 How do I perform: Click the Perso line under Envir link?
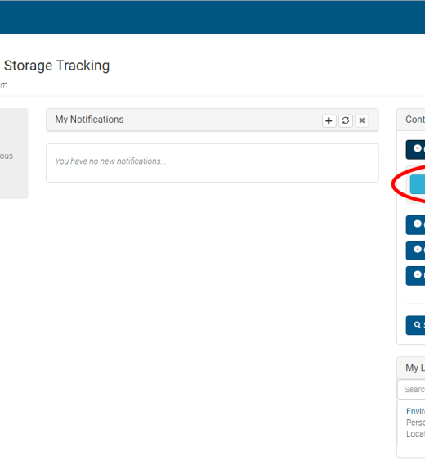416,423
